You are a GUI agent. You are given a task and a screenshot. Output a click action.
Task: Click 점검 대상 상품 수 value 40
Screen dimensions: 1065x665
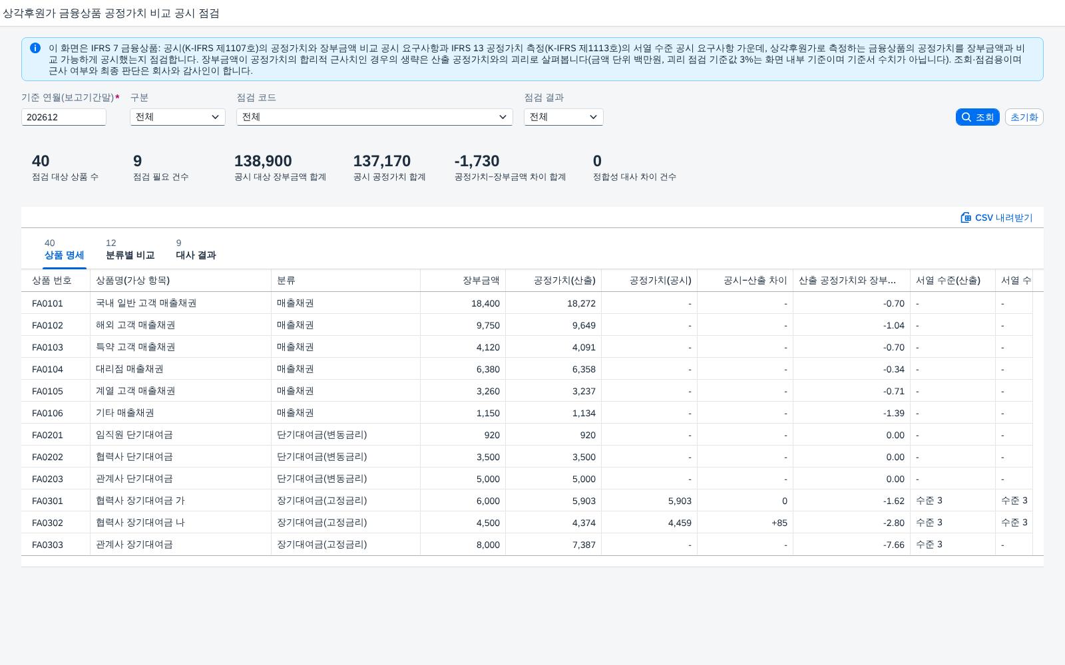coord(41,161)
